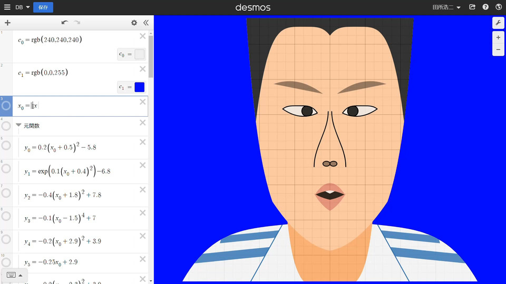Open graph settings wrench
The image size is (506, 284).
[498, 23]
